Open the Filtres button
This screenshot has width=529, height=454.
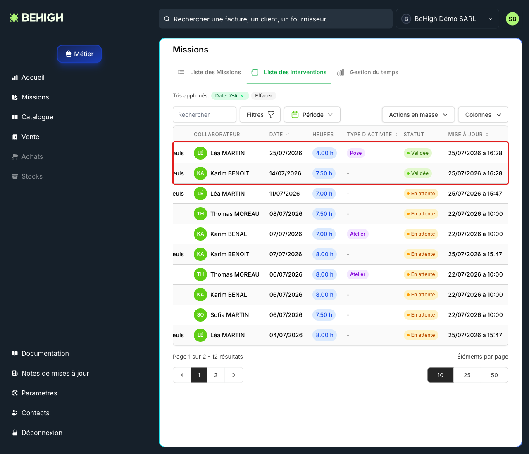(260, 115)
